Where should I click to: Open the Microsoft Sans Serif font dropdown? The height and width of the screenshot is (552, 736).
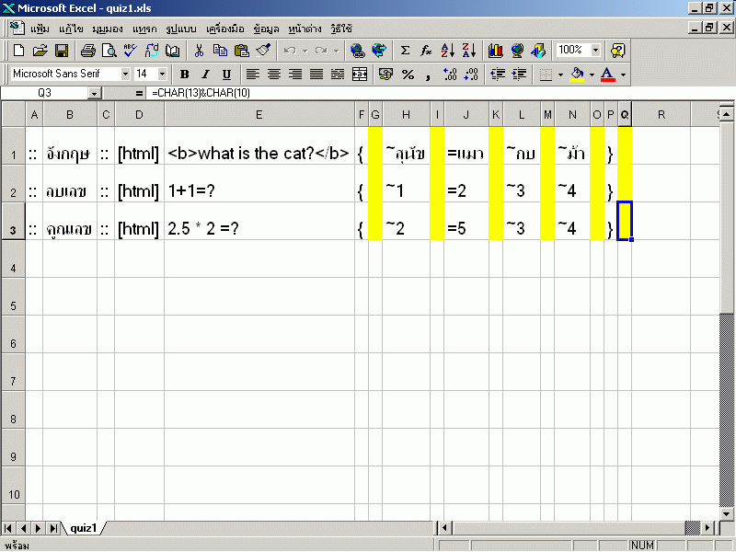(125, 74)
